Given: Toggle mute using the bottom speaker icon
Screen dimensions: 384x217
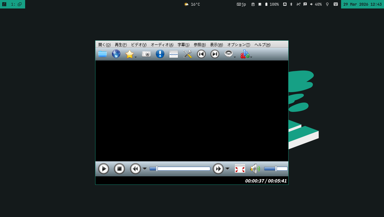Looking at the screenshot, I should (254, 168).
